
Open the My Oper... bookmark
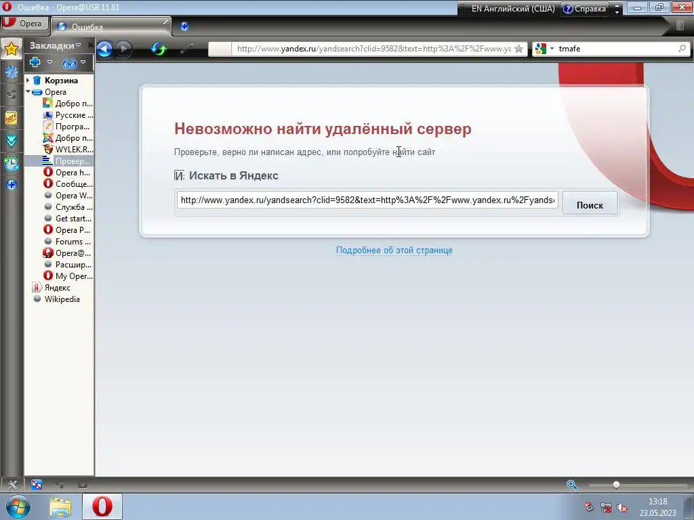pos(68,276)
